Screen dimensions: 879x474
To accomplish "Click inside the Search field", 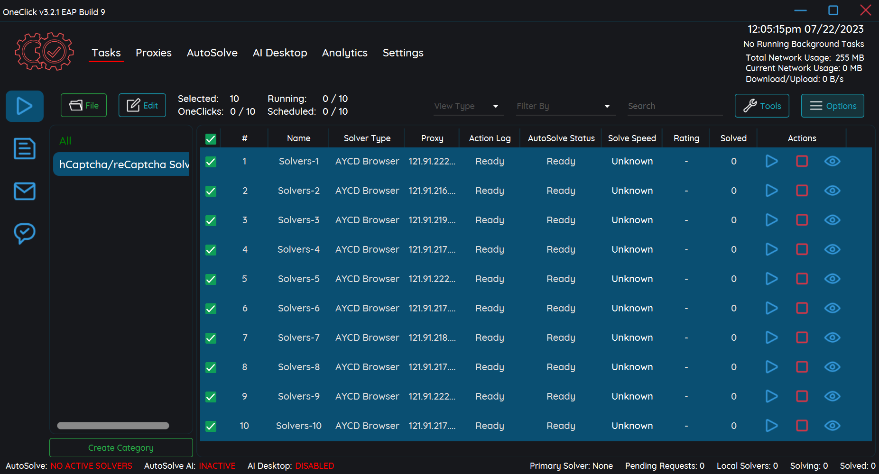I will click(x=674, y=106).
